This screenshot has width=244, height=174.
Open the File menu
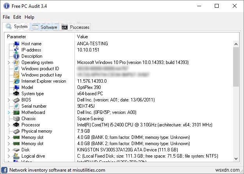coord(6,17)
